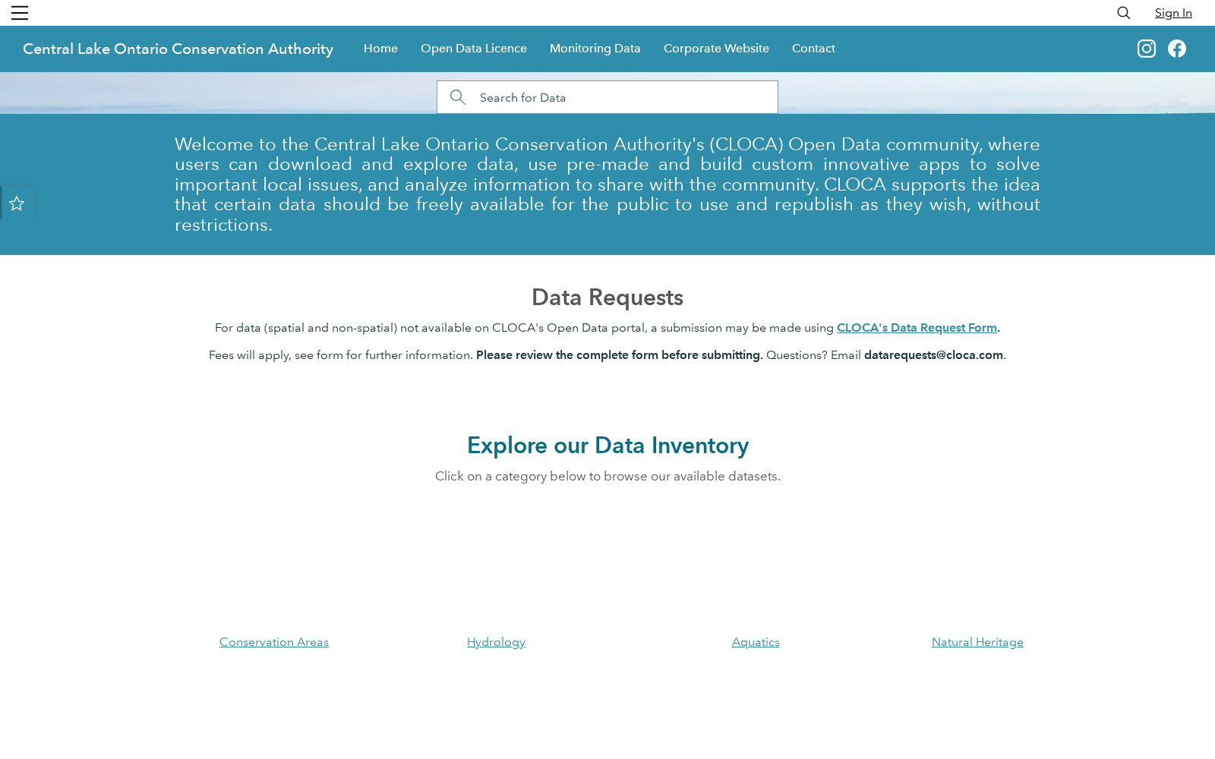Image resolution: width=1215 pixels, height=759 pixels.
Task: Click 'Please review the complete form' text
Action: pos(618,355)
